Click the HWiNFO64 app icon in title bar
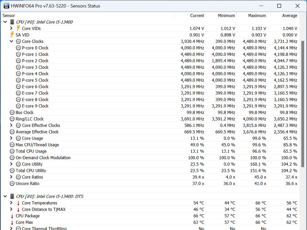The width and height of the screenshot is (307, 230). pyautogui.click(x=6, y=6)
